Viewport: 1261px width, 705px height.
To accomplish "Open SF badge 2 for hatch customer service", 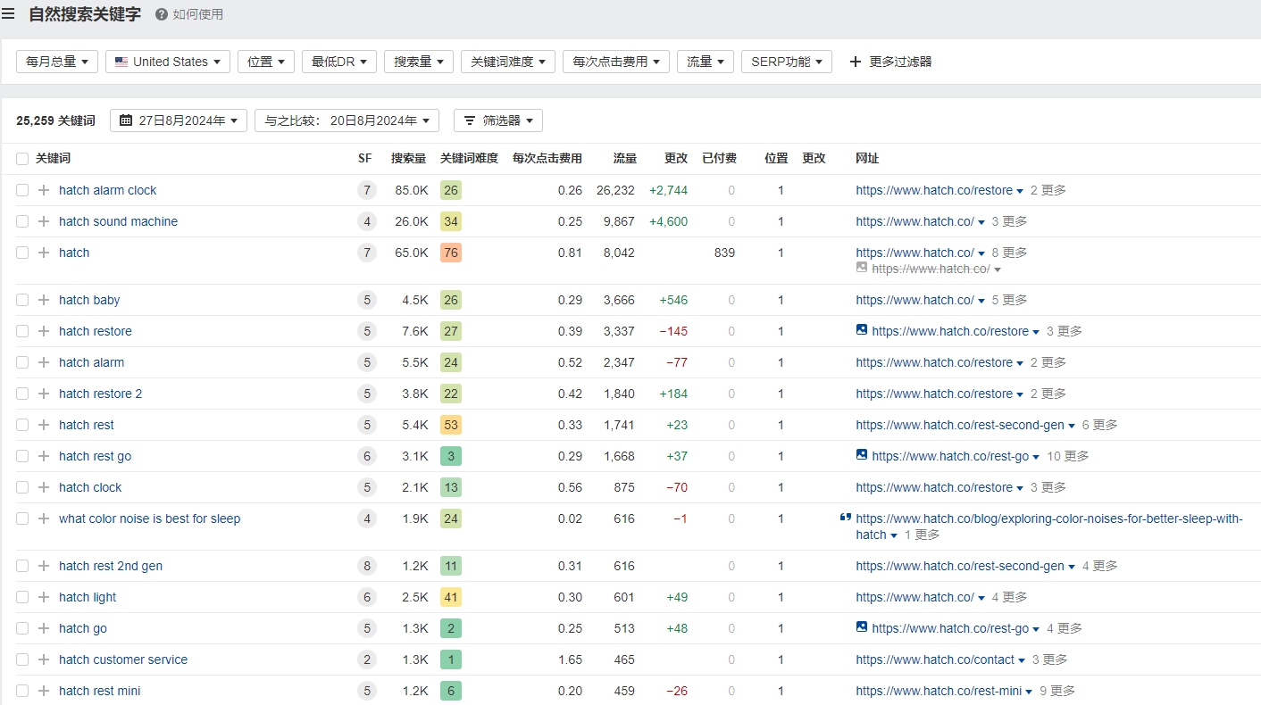I will [366, 659].
